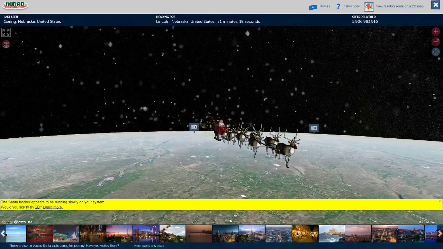Image resolution: width=443 pixels, height=249 pixels.
Task: Switch to 2D via the banner link
Action: coord(37,207)
